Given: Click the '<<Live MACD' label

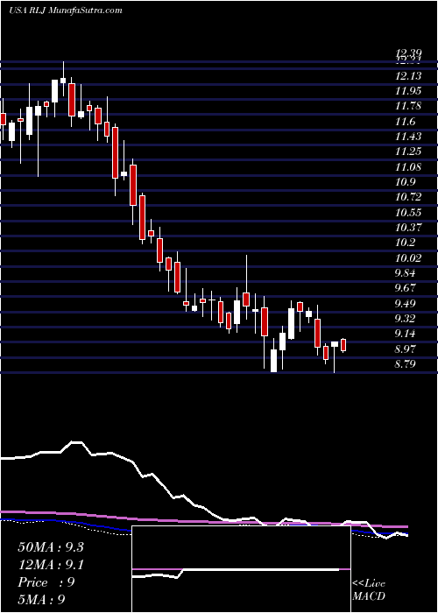Looking at the screenshot, I should pos(369,590).
